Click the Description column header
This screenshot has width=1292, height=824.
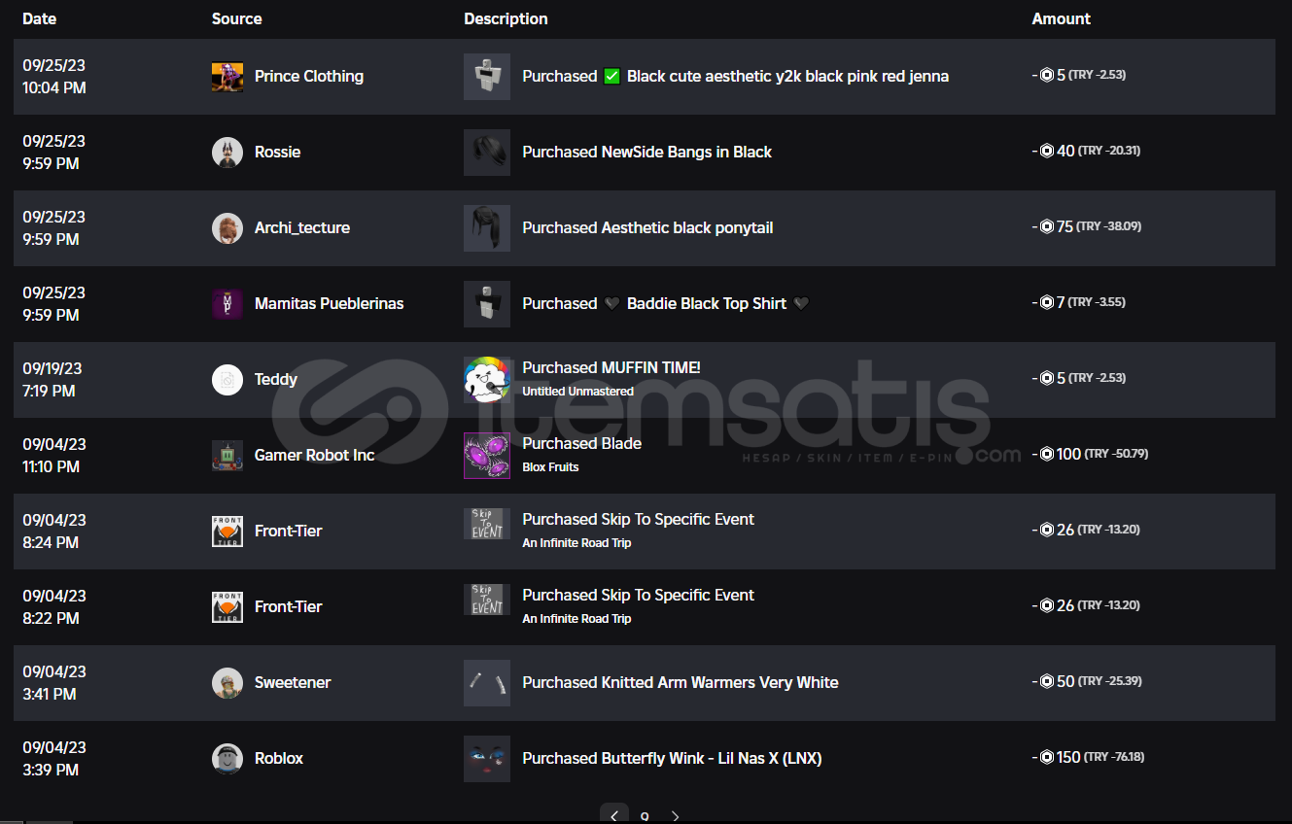(506, 19)
